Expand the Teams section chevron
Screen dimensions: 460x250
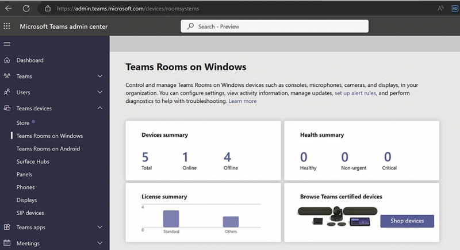(x=100, y=76)
